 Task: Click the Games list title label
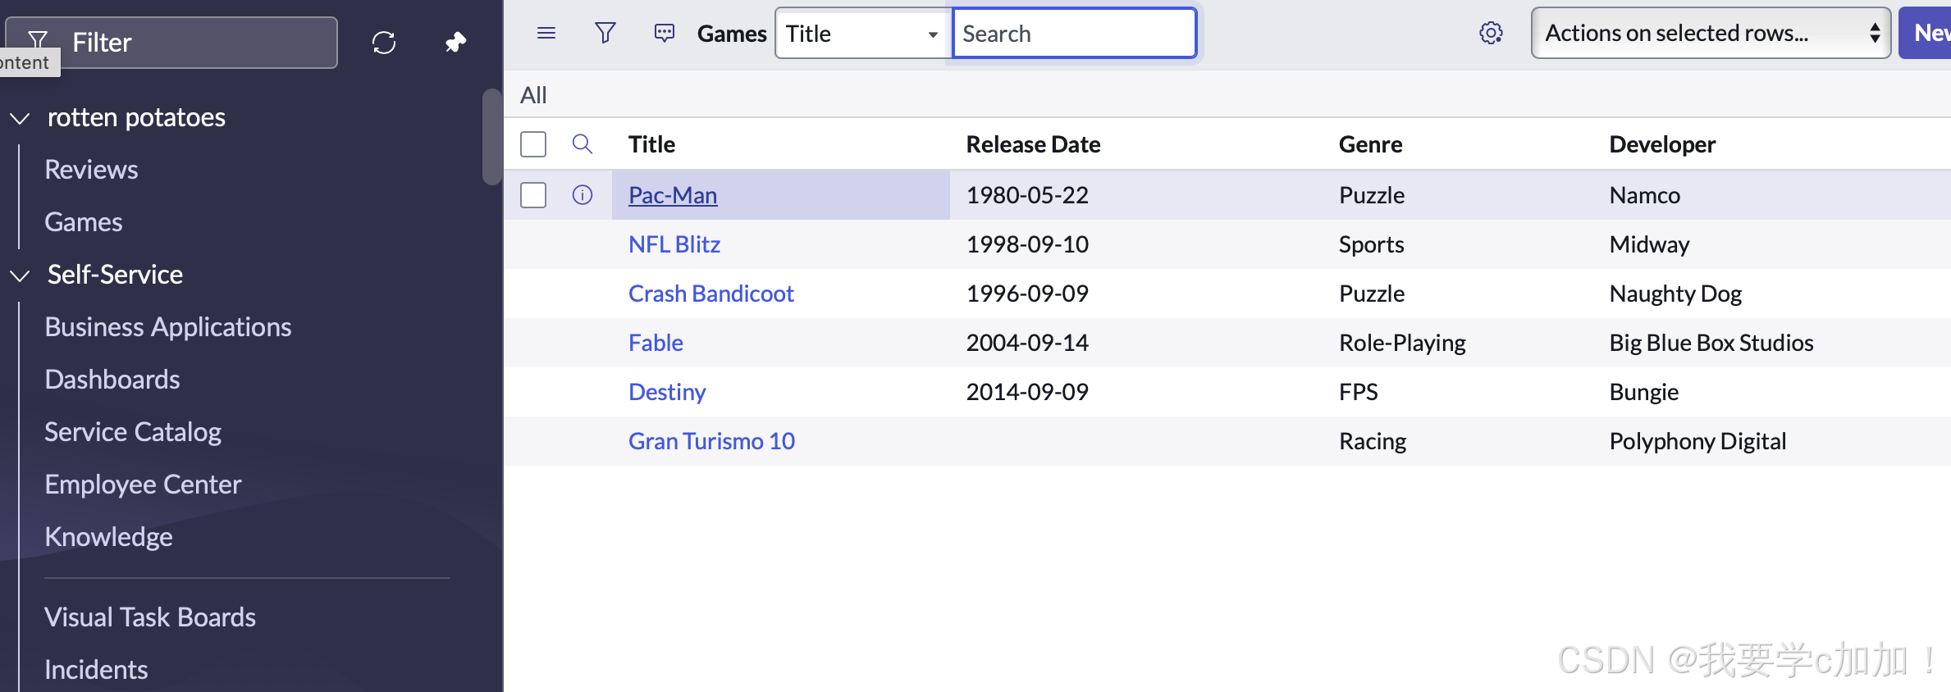[732, 34]
